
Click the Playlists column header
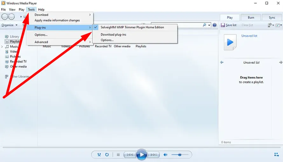pyautogui.click(x=141, y=46)
